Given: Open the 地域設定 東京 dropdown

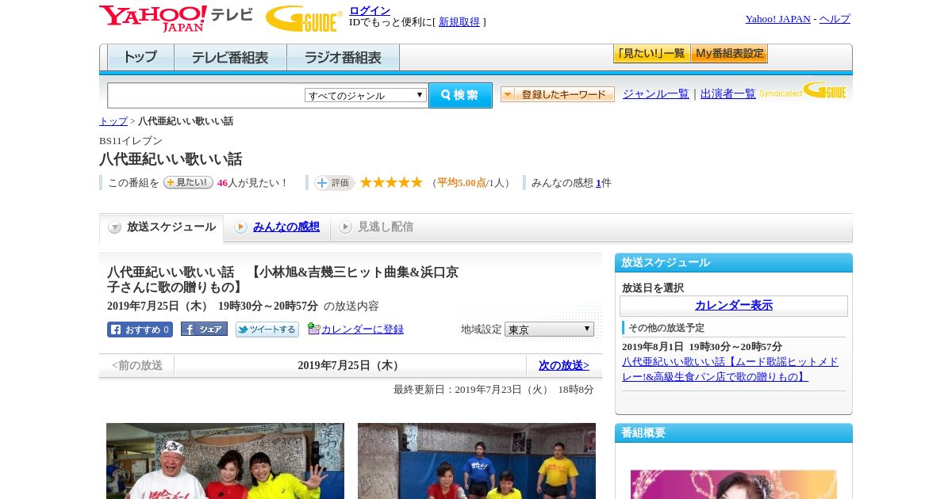Looking at the screenshot, I should coord(549,329).
